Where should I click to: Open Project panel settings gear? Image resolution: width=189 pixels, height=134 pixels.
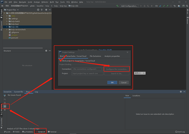[x=46, y=10]
